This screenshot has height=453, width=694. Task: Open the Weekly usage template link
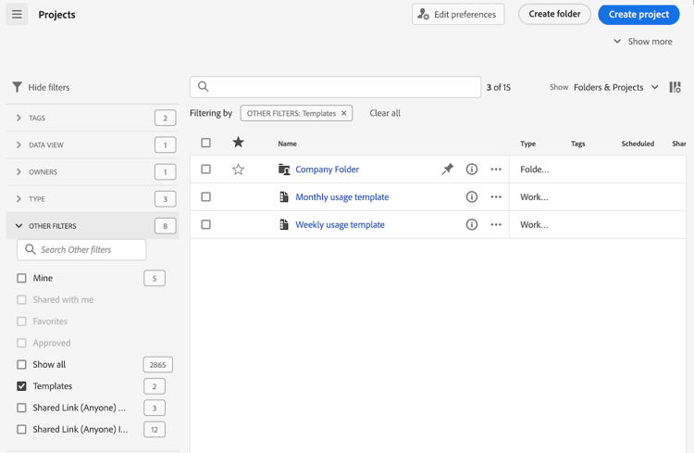(x=340, y=225)
